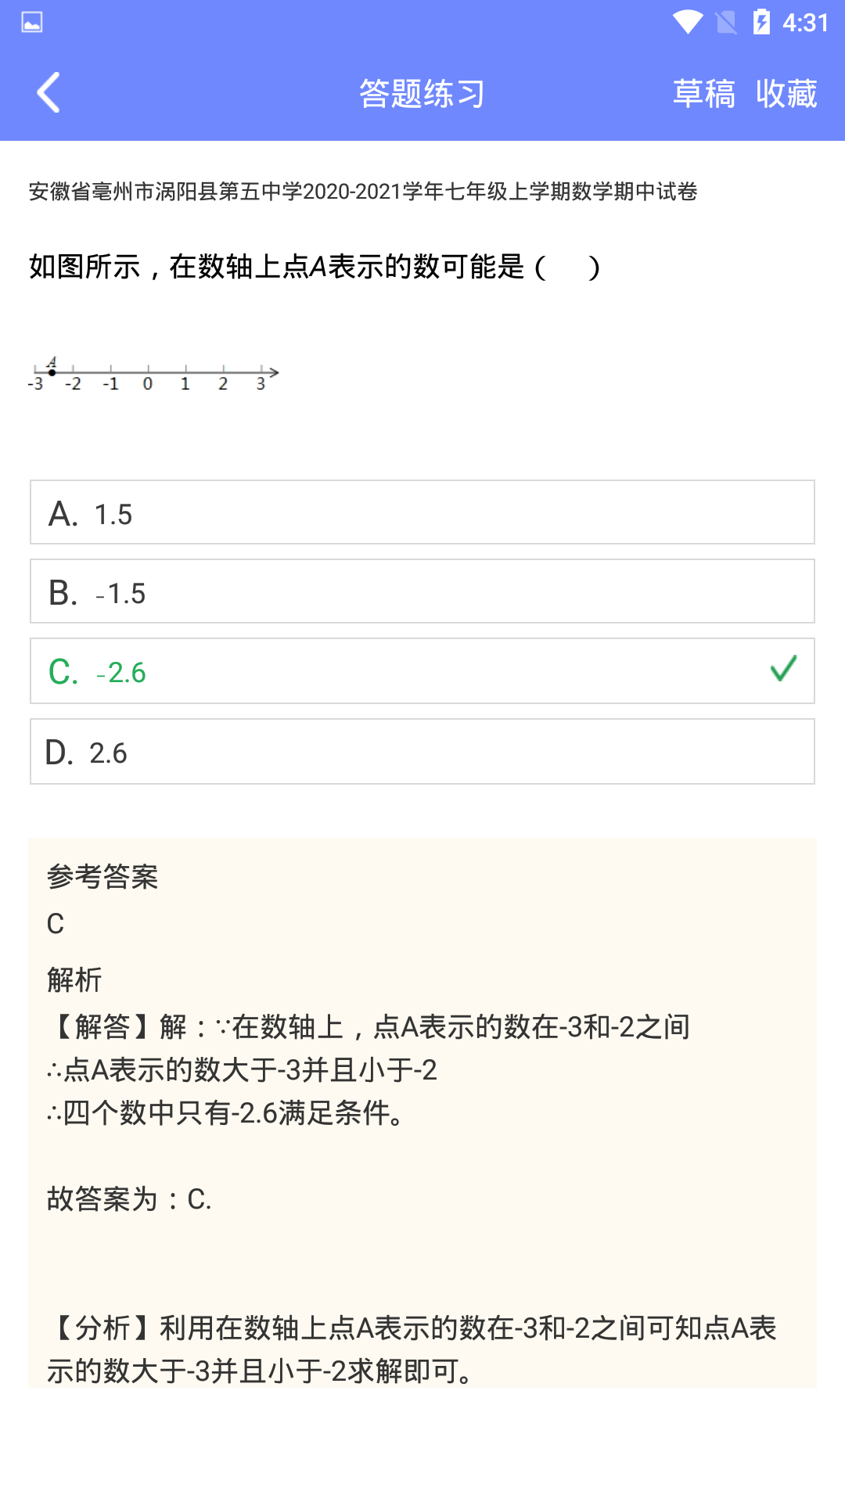This screenshot has width=845, height=1502.
Task: Select answer option B, -1.5
Action: 421,592
